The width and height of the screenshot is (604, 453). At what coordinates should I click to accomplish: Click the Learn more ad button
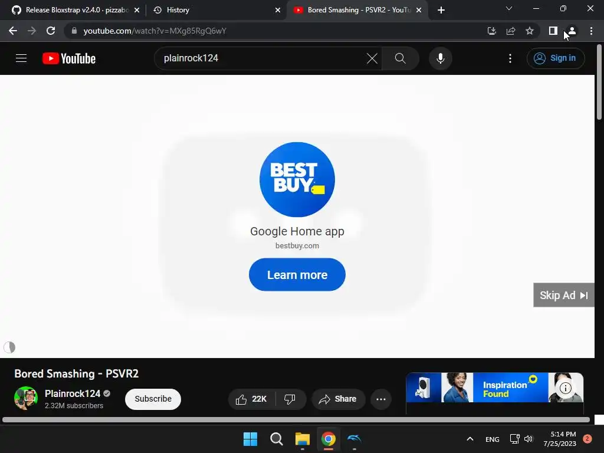tap(297, 275)
